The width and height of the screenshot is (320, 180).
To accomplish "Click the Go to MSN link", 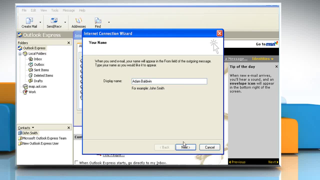I will click(x=267, y=44).
